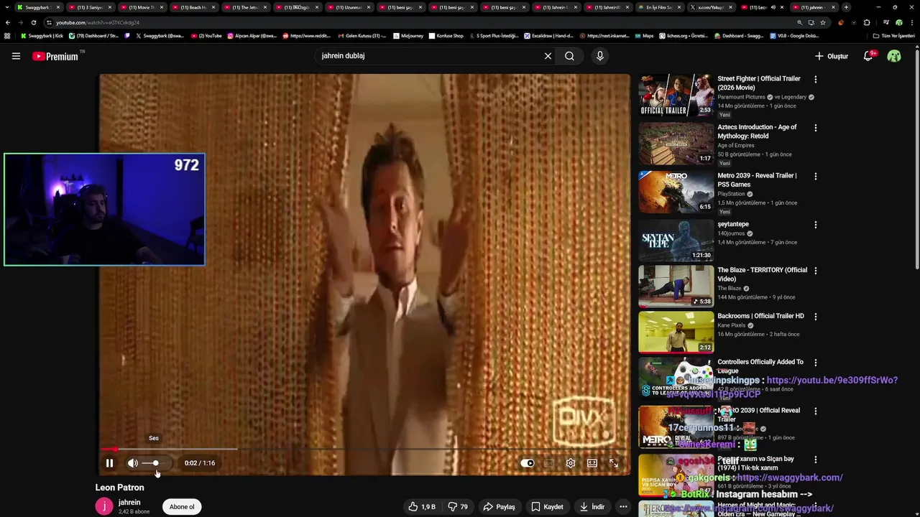This screenshot has width=920, height=517.
Task: Go back in the browser
Action: (8, 22)
